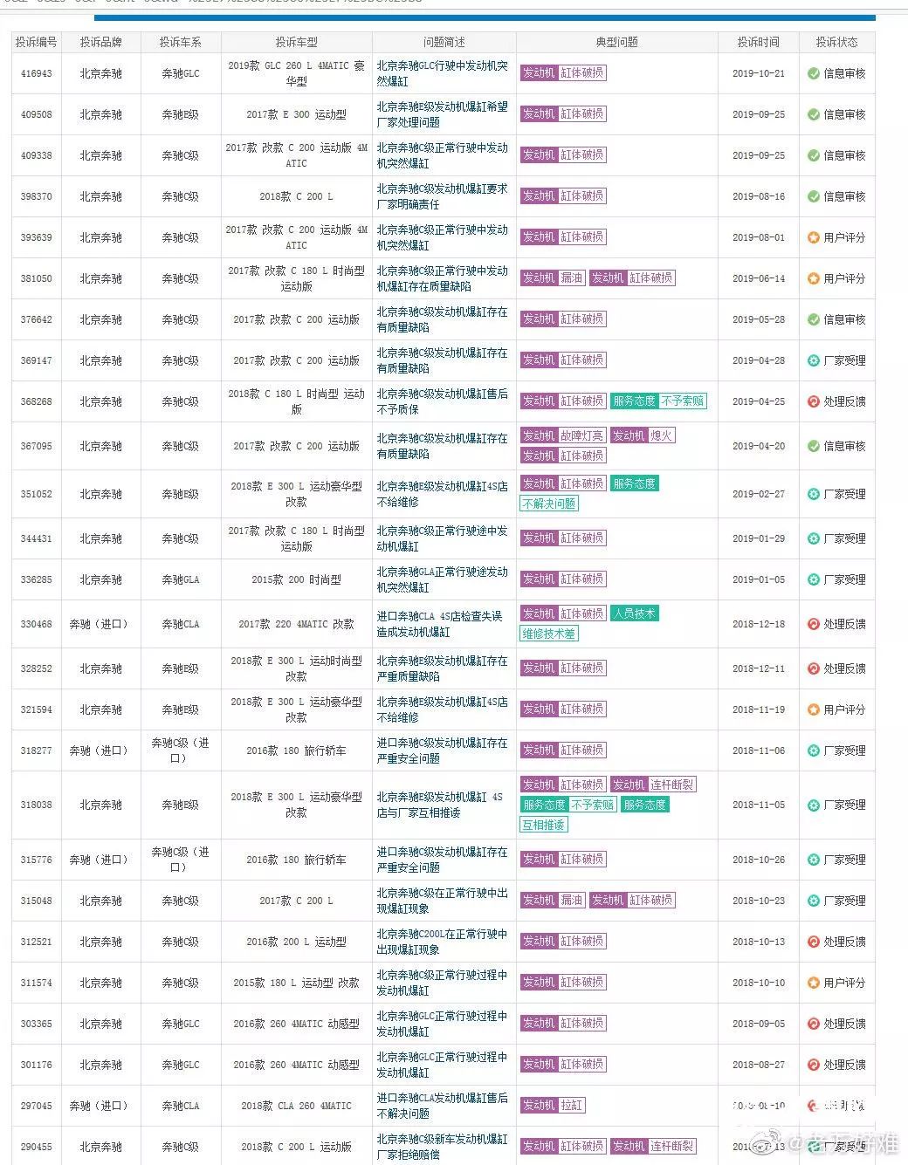Click red 处理反馈 icon in row 368268

(x=813, y=401)
